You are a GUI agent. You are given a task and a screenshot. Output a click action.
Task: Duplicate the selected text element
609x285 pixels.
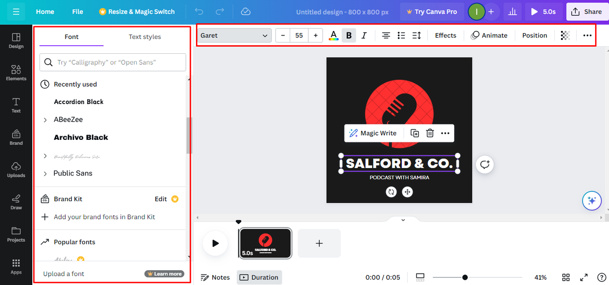click(415, 133)
